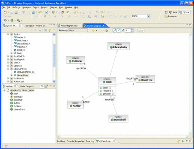Switch to the classdiagram.dnx tab
The image size is (194, 149).
69,26
